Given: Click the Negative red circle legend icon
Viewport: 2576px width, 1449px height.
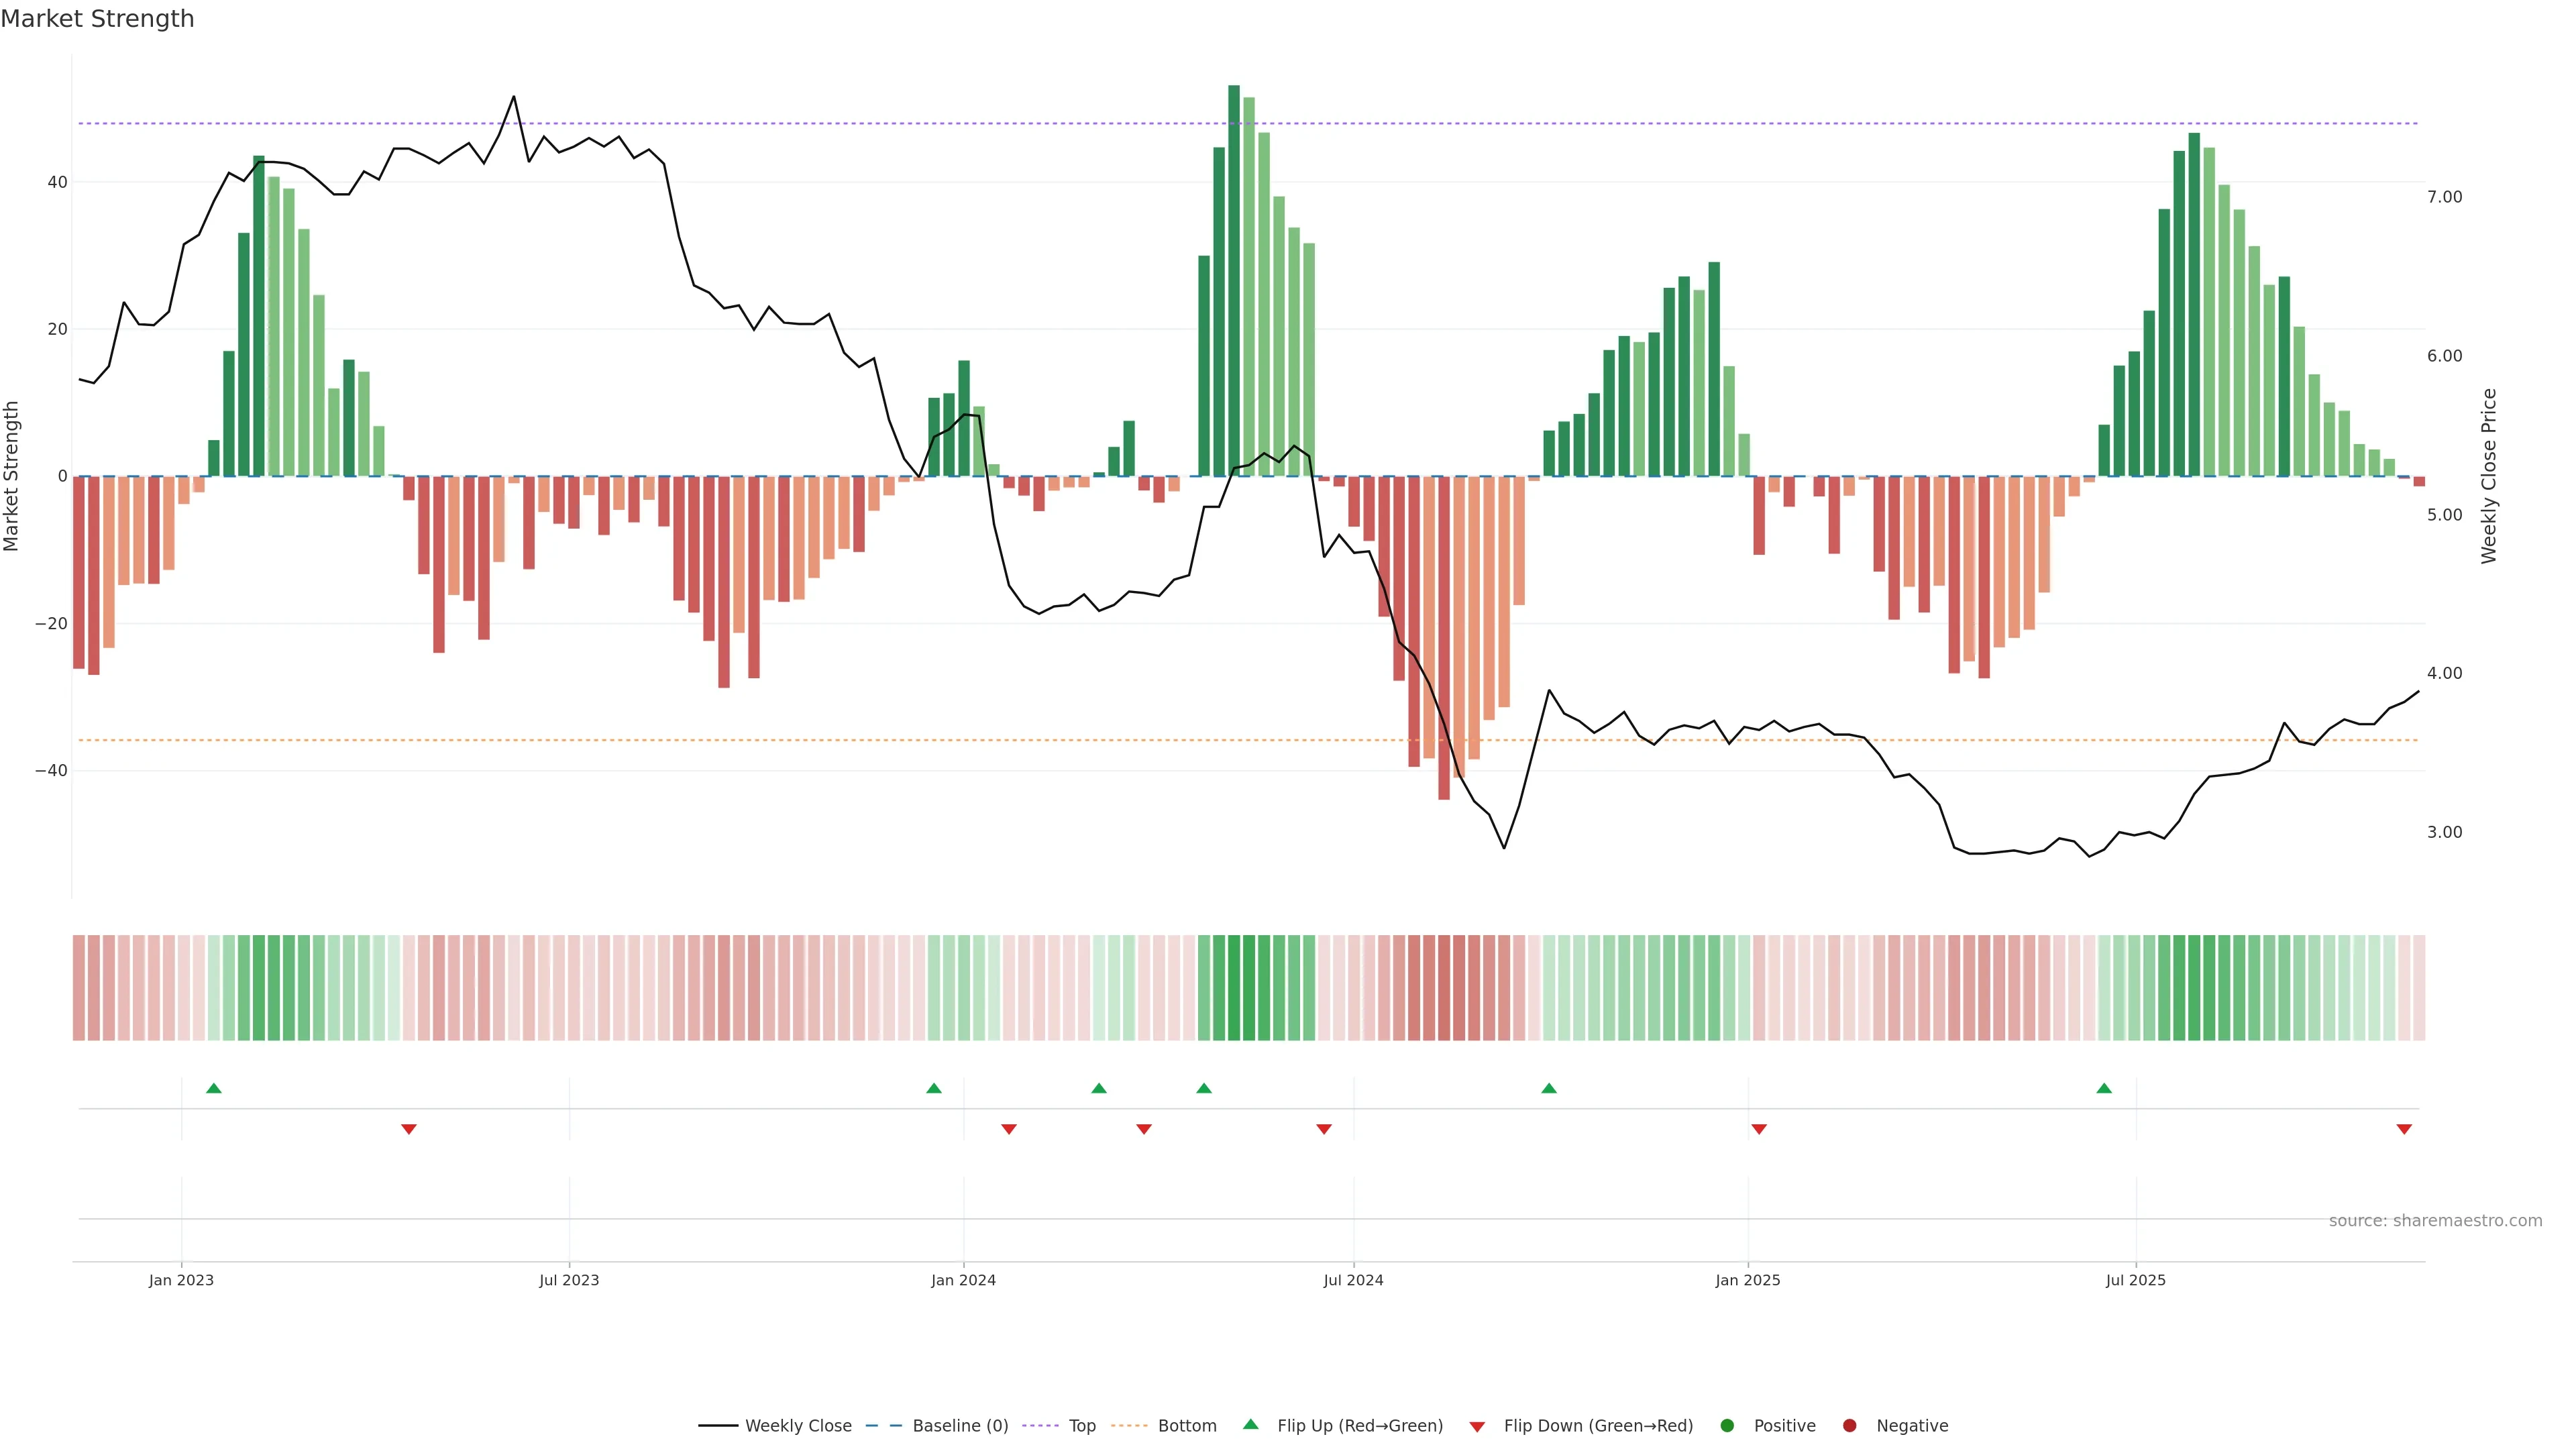Looking at the screenshot, I should click(1849, 1426).
